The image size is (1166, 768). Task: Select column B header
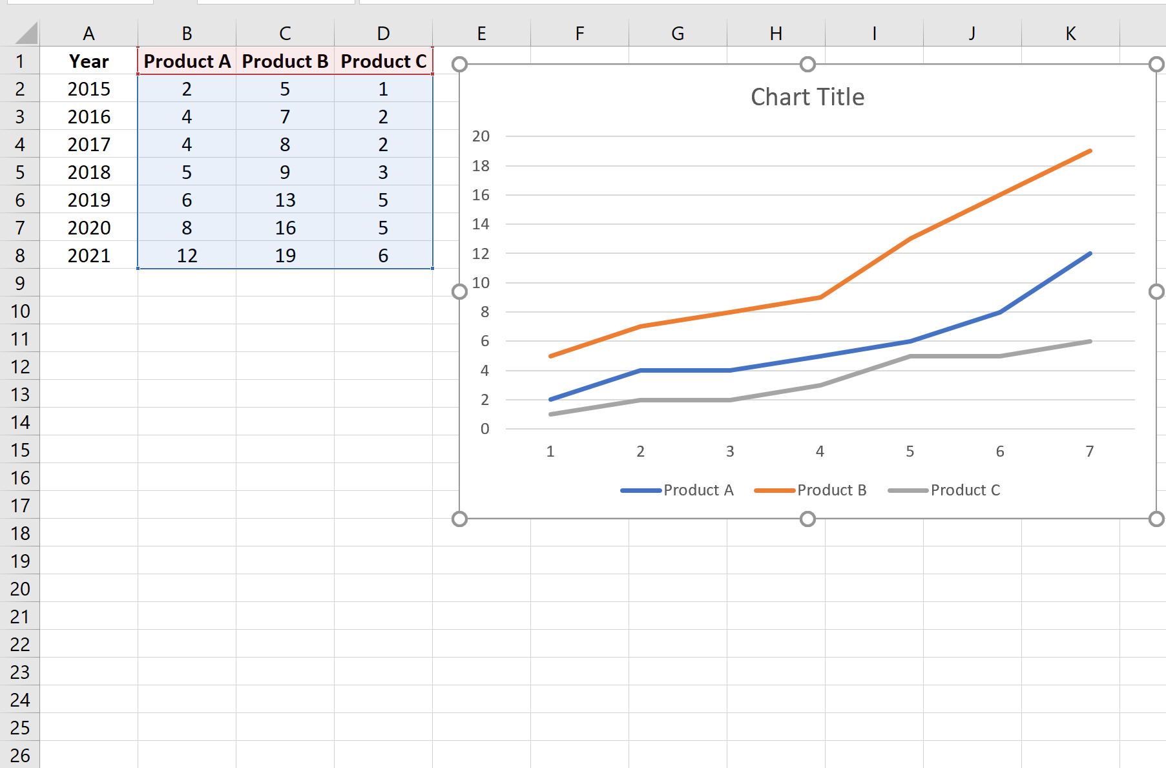[x=187, y=33]
